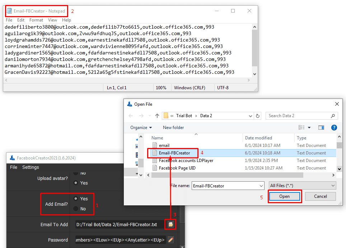
Task: Click New folder in dialog
Action: [x=173, y=128]
